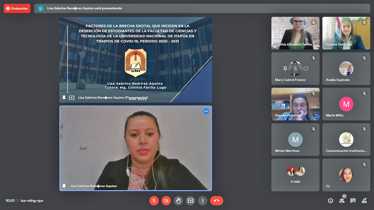Hang up with the red end call button

tap(217, 201)
